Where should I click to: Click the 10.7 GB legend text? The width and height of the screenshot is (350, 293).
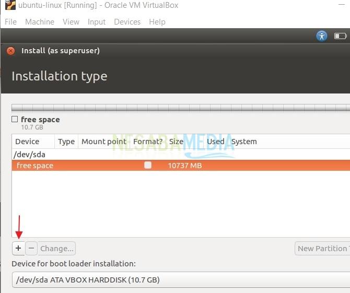[x=32, y=127]
